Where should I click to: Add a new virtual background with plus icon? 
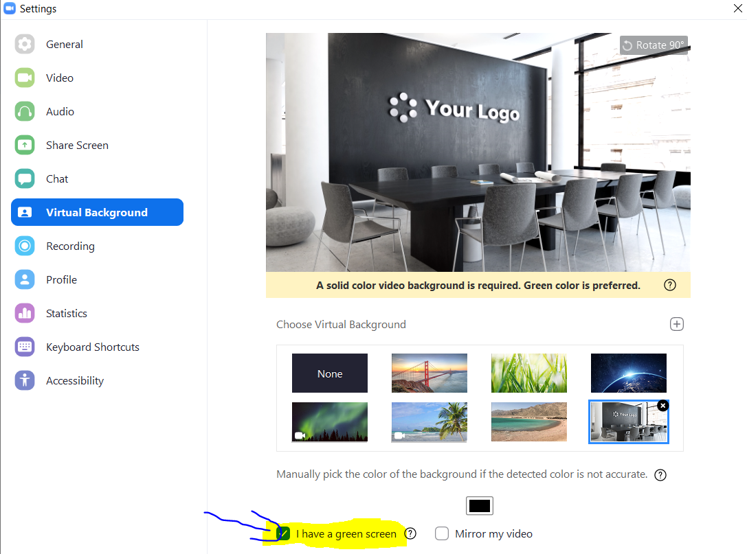[676, 324]
